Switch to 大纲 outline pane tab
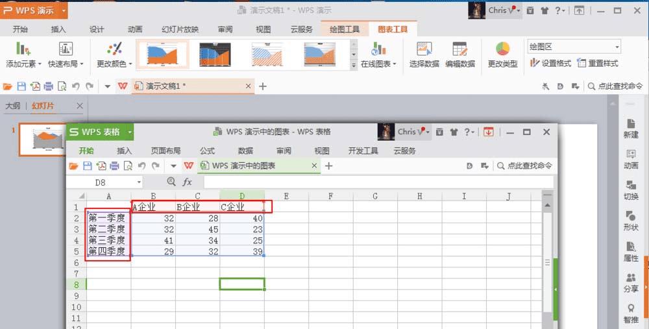This screenshot has width=649, height=329. (13, 106)
